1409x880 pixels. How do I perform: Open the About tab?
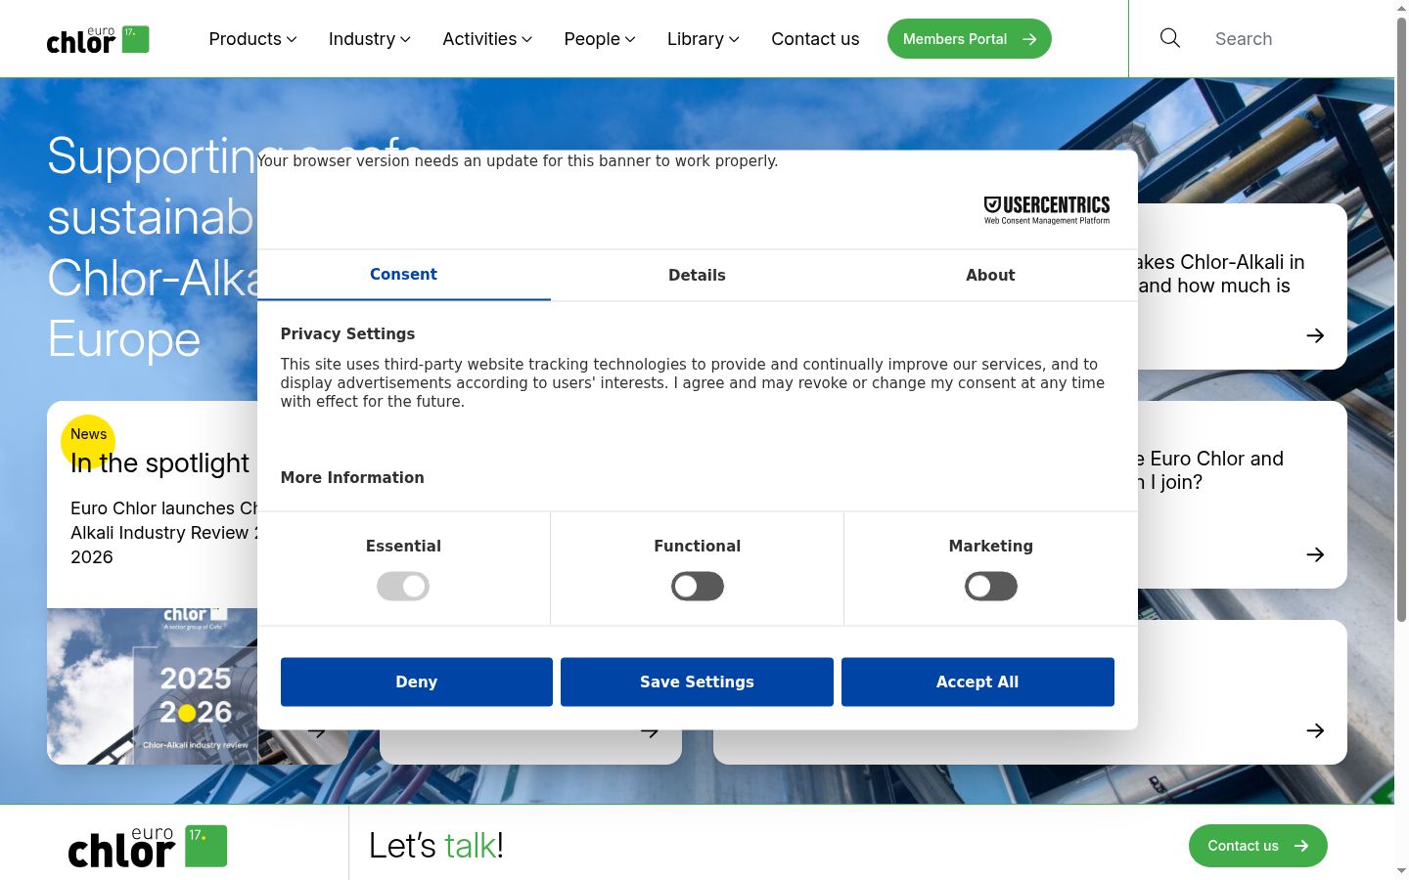(990, 275)
